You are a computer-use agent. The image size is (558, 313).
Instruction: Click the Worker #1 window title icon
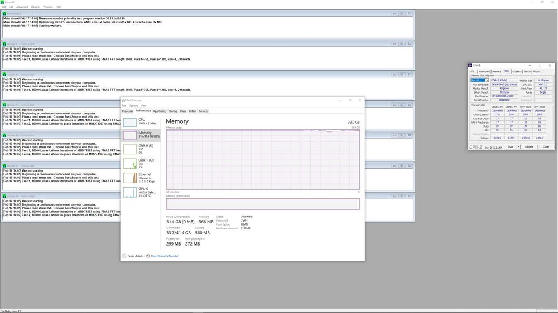(4, 43)
